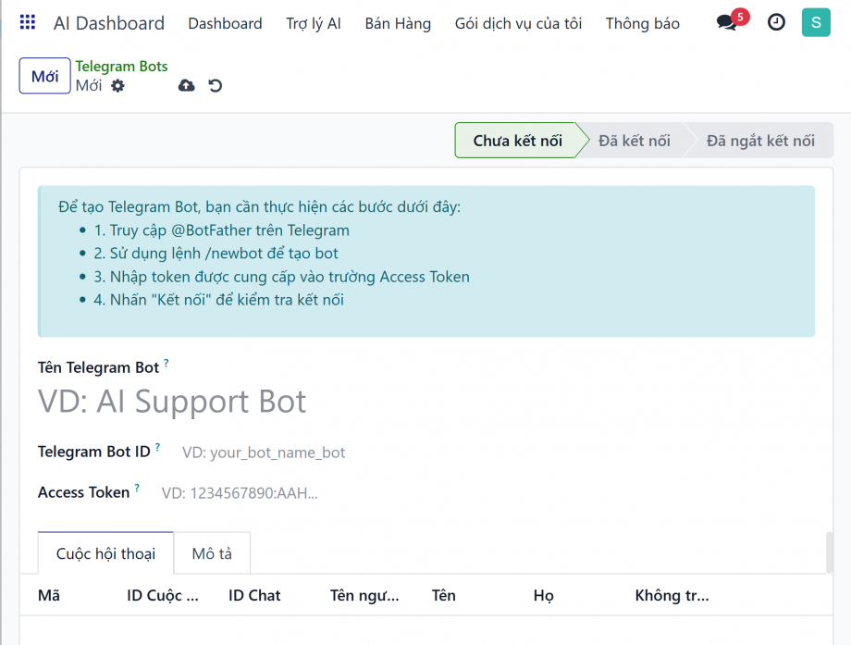Click the Mới button to create record
The image size is (851, 645).
(44, 76)
